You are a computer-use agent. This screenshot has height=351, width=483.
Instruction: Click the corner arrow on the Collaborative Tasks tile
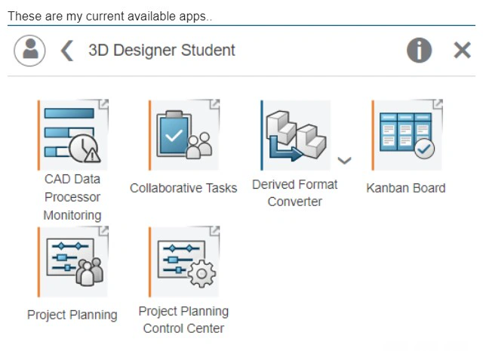[214, 104]
